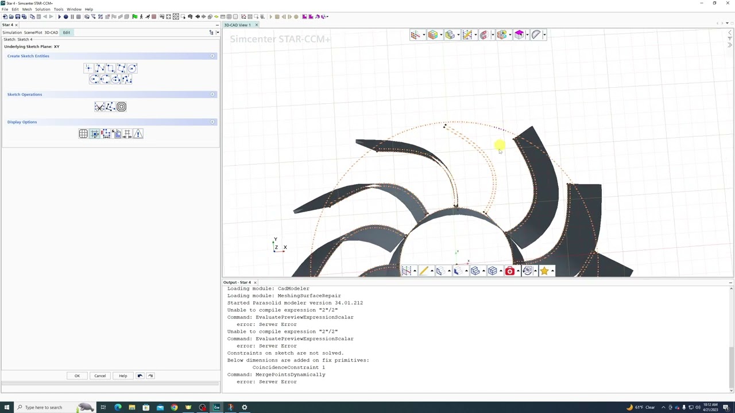Open the coordinate axes view dropdown arrow
The width and height of the screenshot is (735, 413).
coord(424,36)
